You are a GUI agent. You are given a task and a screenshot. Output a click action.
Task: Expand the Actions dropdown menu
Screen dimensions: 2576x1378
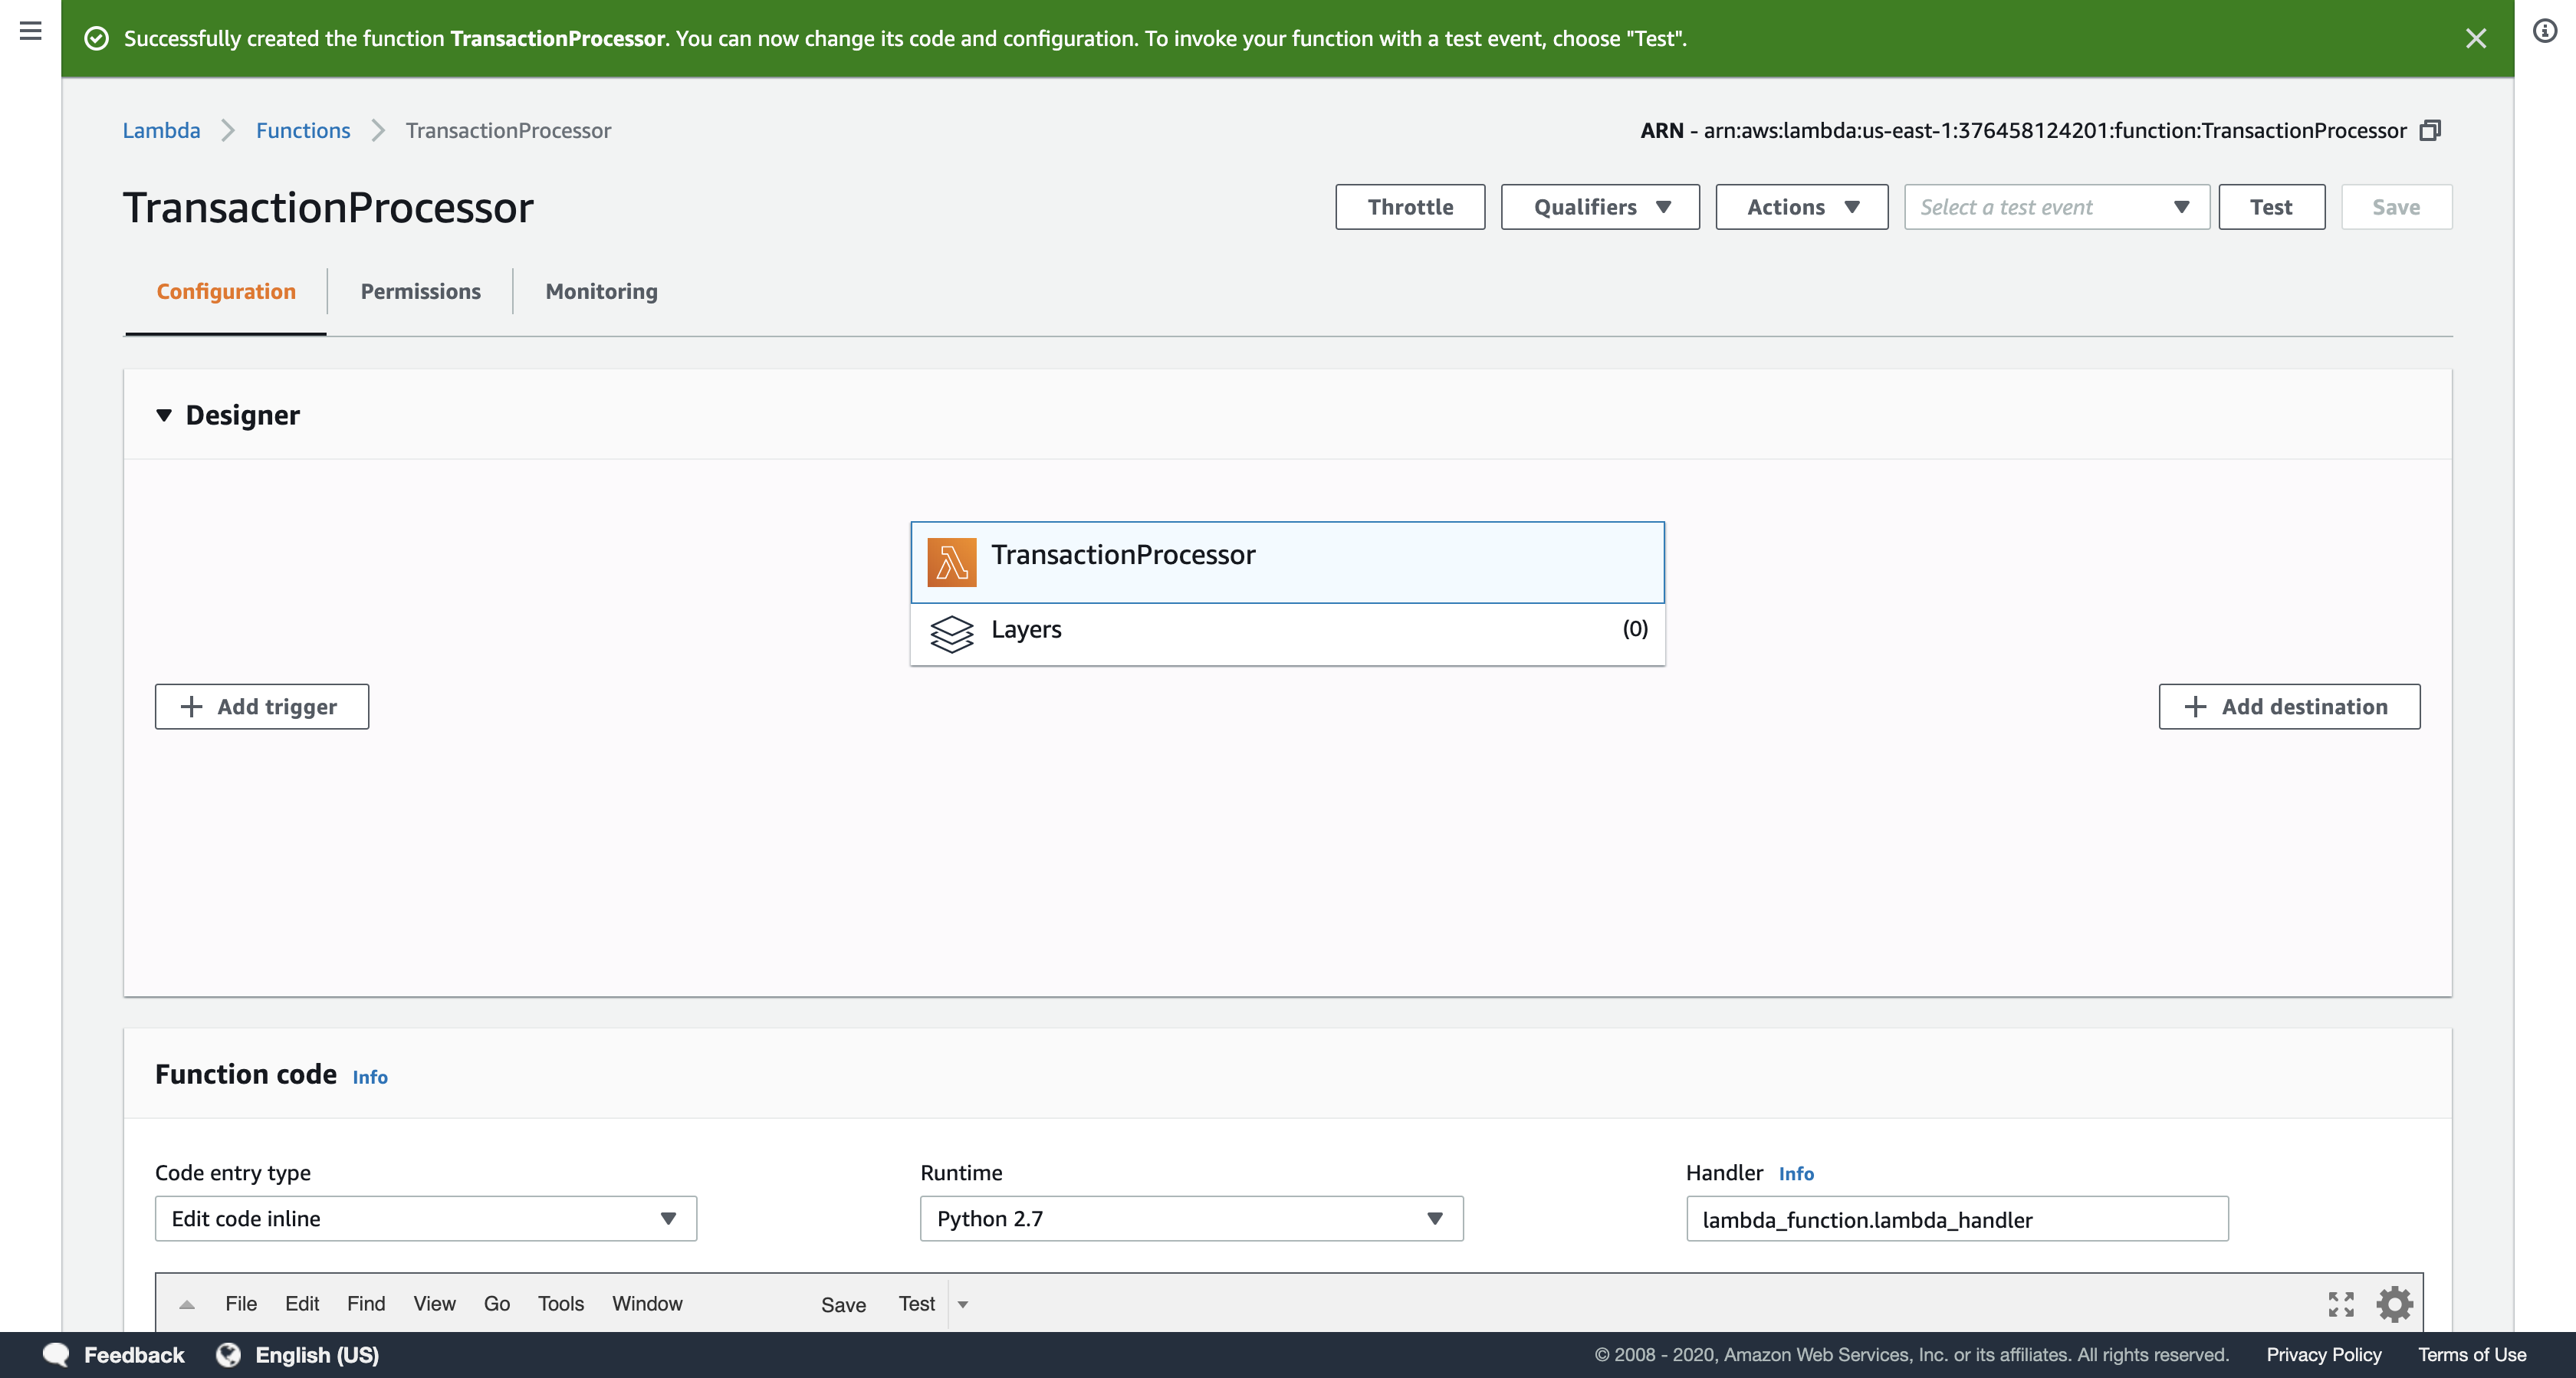[x=1801, y=207]
